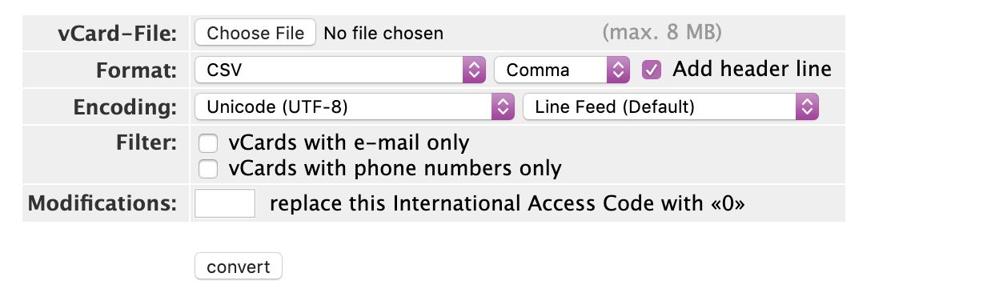Viewport: 983px width, 293px height.
Task: Uncheck the Add header line checkbox
Action: click(x=652, y=70)
